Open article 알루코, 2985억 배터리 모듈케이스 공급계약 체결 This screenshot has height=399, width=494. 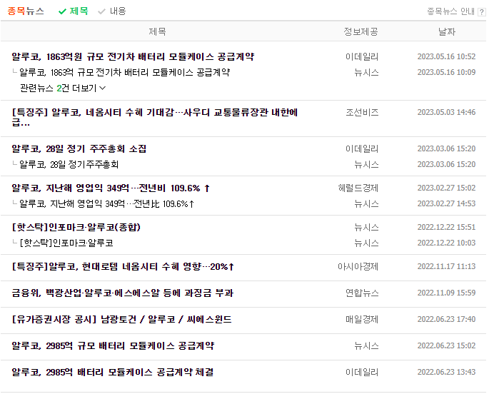[113, 372]
